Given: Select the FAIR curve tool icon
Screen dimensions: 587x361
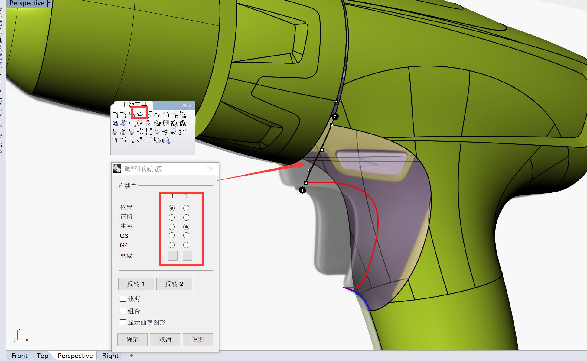Looking at the screenshot, I should click(132, 132).
